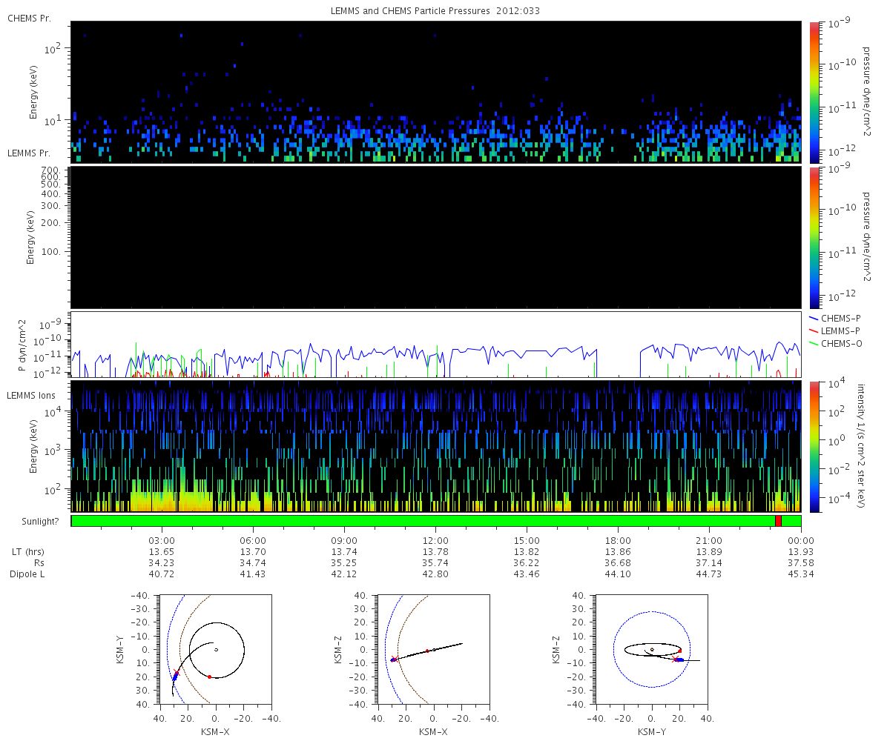Click the red dot on KSM-X/KSM-Y orbit plot
Screen dimensions: 890x741
click(x=210, y=677)
